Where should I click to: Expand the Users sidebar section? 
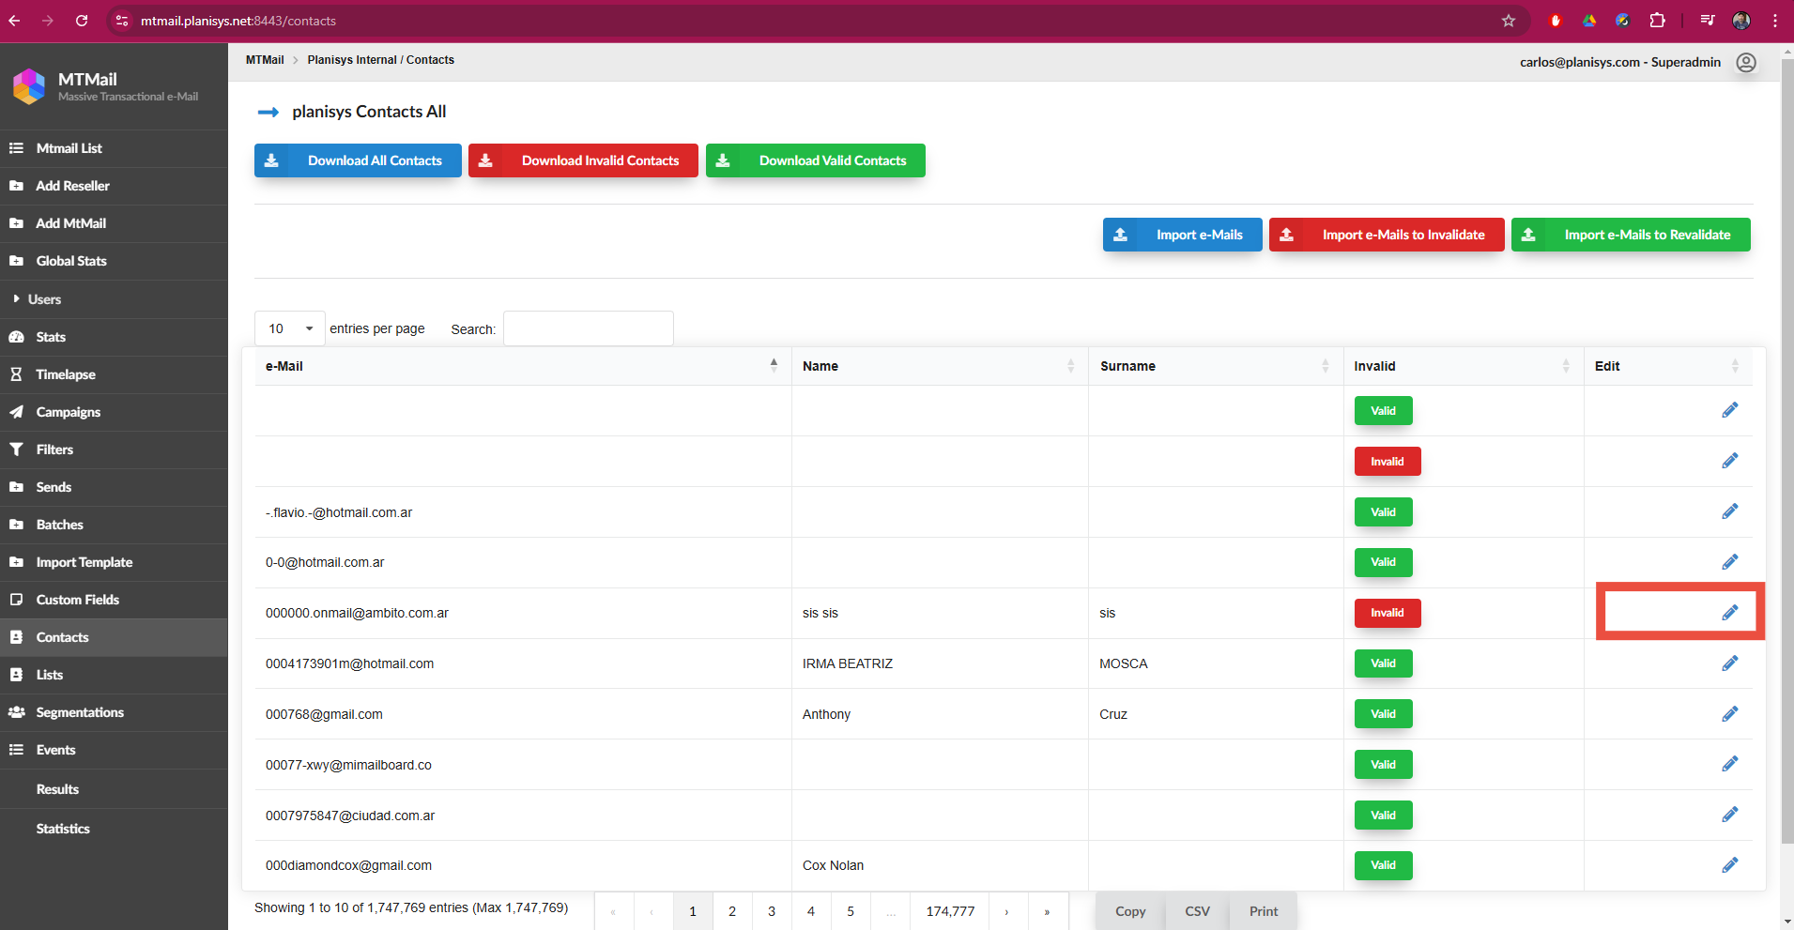pyautogui.click(x=44, y=299)
